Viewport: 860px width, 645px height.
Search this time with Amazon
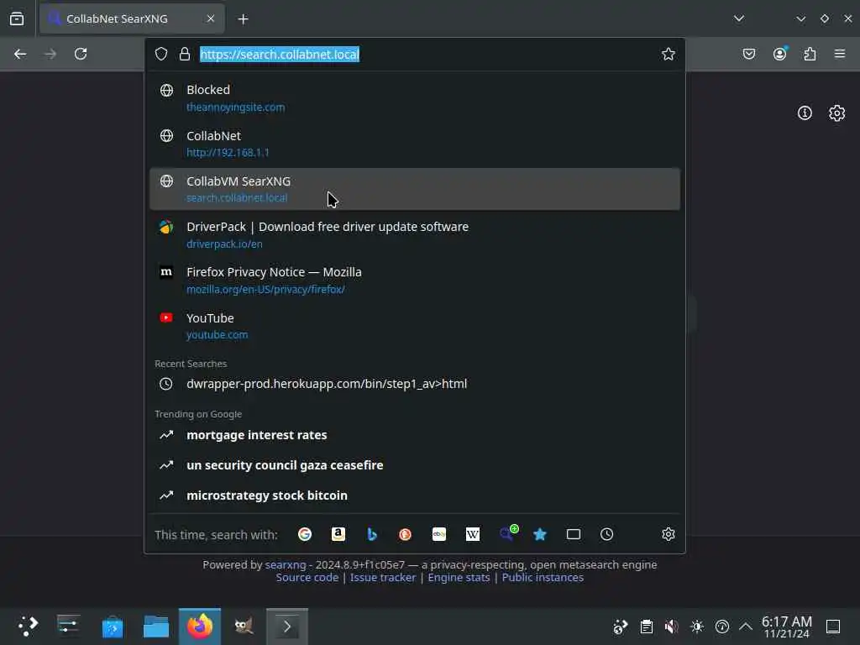click(x=338, y=534)
